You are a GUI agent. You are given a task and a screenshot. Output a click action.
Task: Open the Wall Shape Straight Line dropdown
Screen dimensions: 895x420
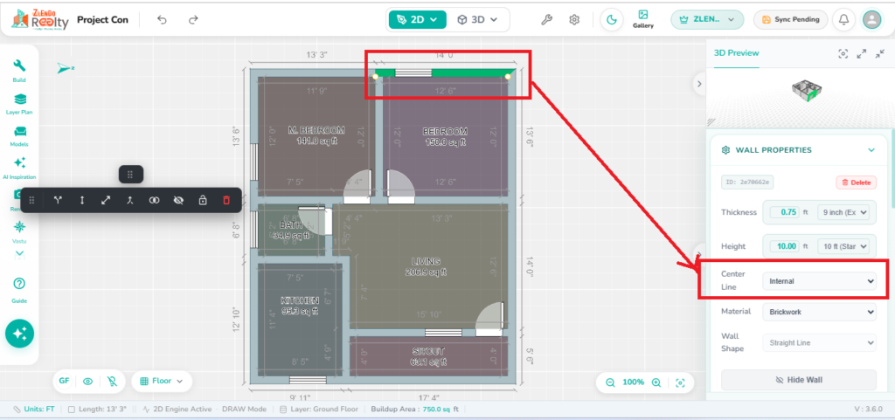pos(819,343)
